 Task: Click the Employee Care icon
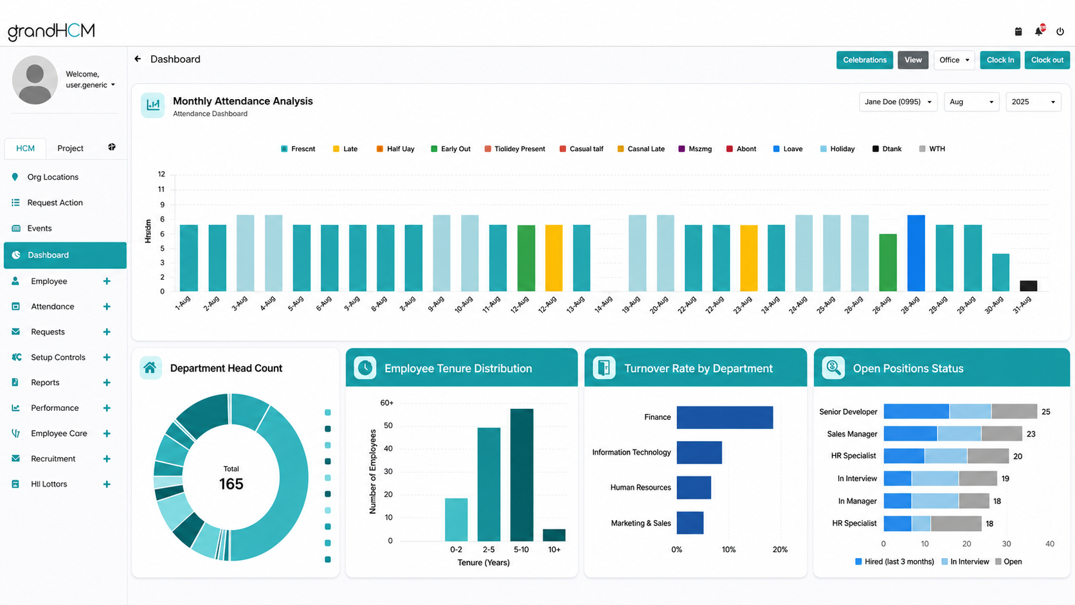pos(15,433)
